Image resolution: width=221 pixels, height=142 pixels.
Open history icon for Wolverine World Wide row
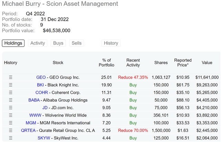pyautogui.click(x=11, y=115)
